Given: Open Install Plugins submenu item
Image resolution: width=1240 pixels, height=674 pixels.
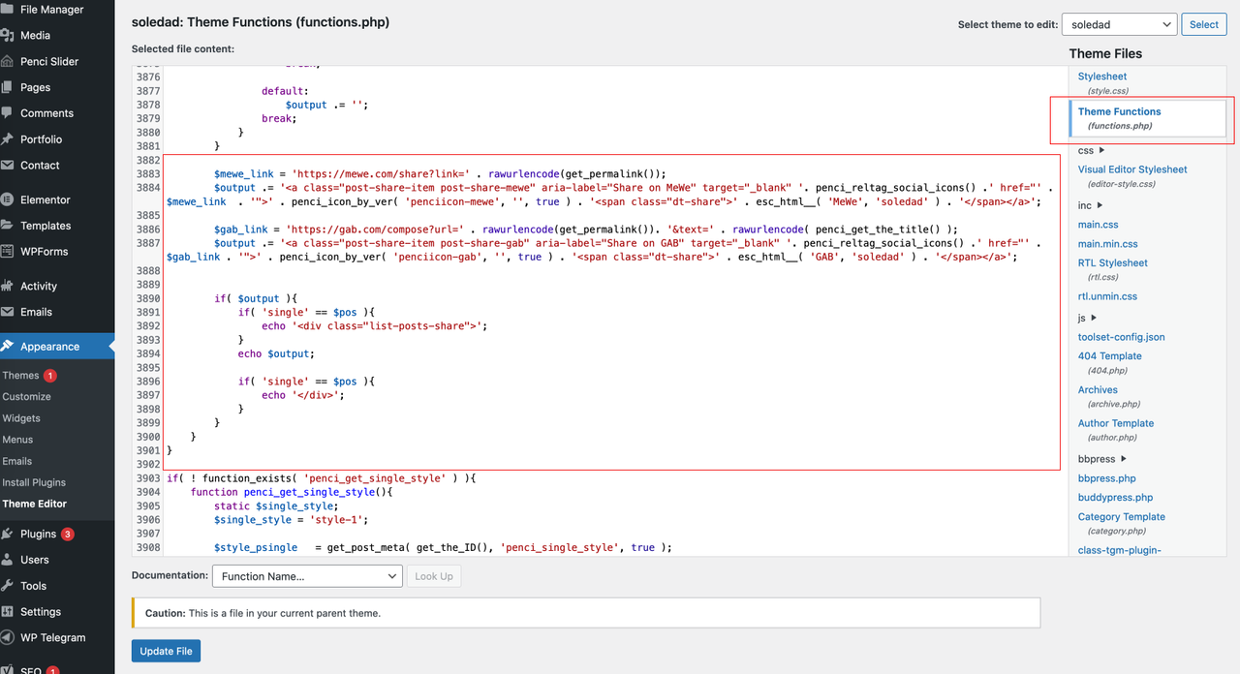Looking at the screenshot, I should click(x=34, y=482).
